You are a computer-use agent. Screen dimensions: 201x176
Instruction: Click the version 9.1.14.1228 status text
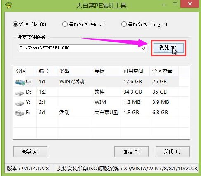(x=28, y=169)
